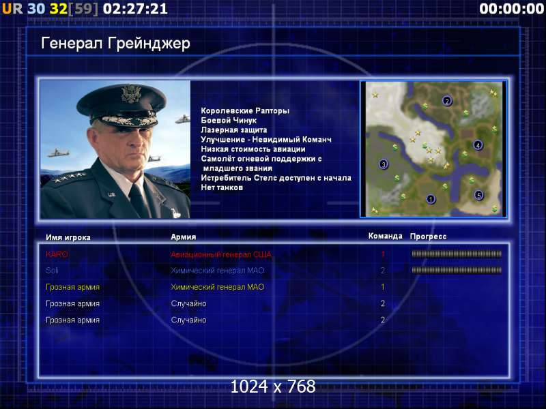Click the "Лазерная защита" feature line
546x409 pixels.
tap(234, 130)
